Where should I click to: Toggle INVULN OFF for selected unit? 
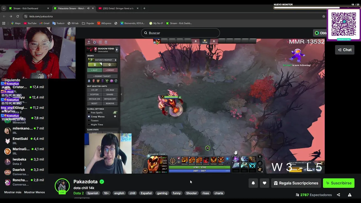(110, 99)
